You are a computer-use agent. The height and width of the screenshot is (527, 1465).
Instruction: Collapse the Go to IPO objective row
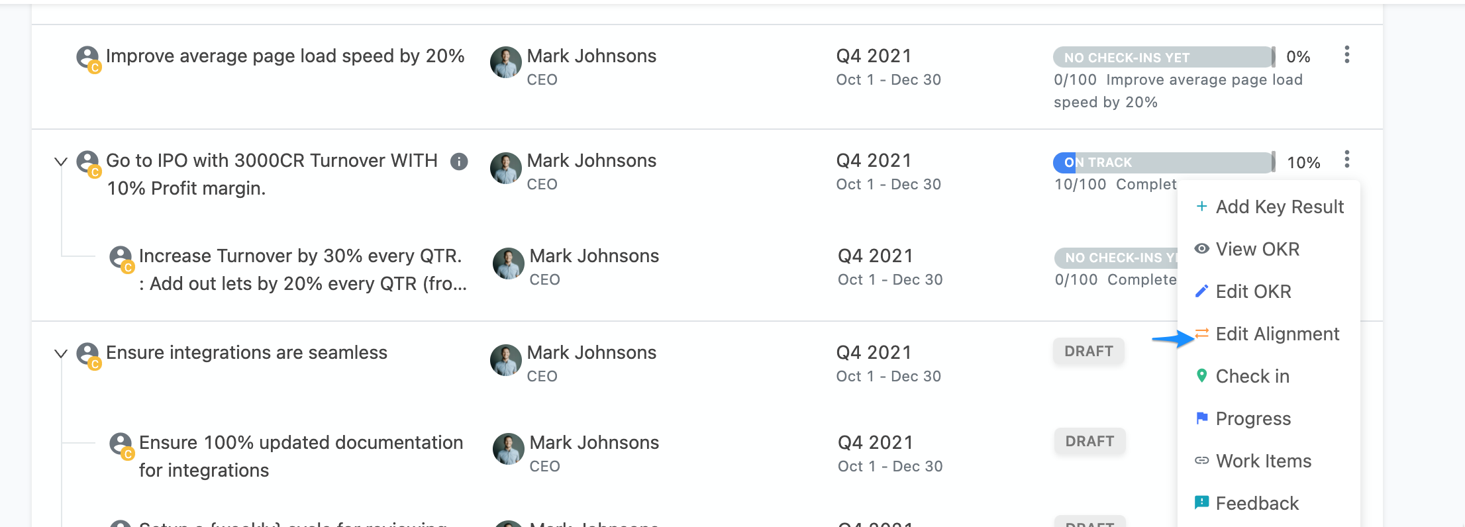[x=61, y=162]
